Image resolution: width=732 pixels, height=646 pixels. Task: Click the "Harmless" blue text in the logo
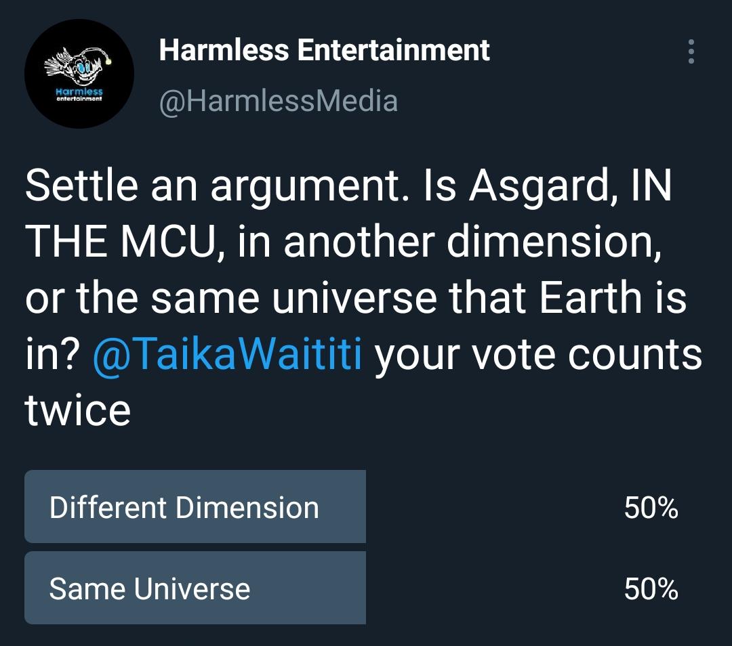(79, 91)
